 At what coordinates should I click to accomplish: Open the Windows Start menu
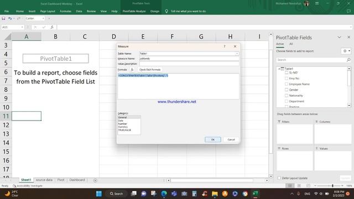(99, 193)
